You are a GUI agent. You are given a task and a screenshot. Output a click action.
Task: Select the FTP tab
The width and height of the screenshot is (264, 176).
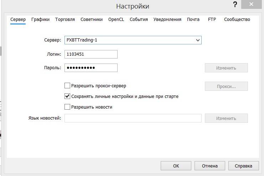point(212,20)
